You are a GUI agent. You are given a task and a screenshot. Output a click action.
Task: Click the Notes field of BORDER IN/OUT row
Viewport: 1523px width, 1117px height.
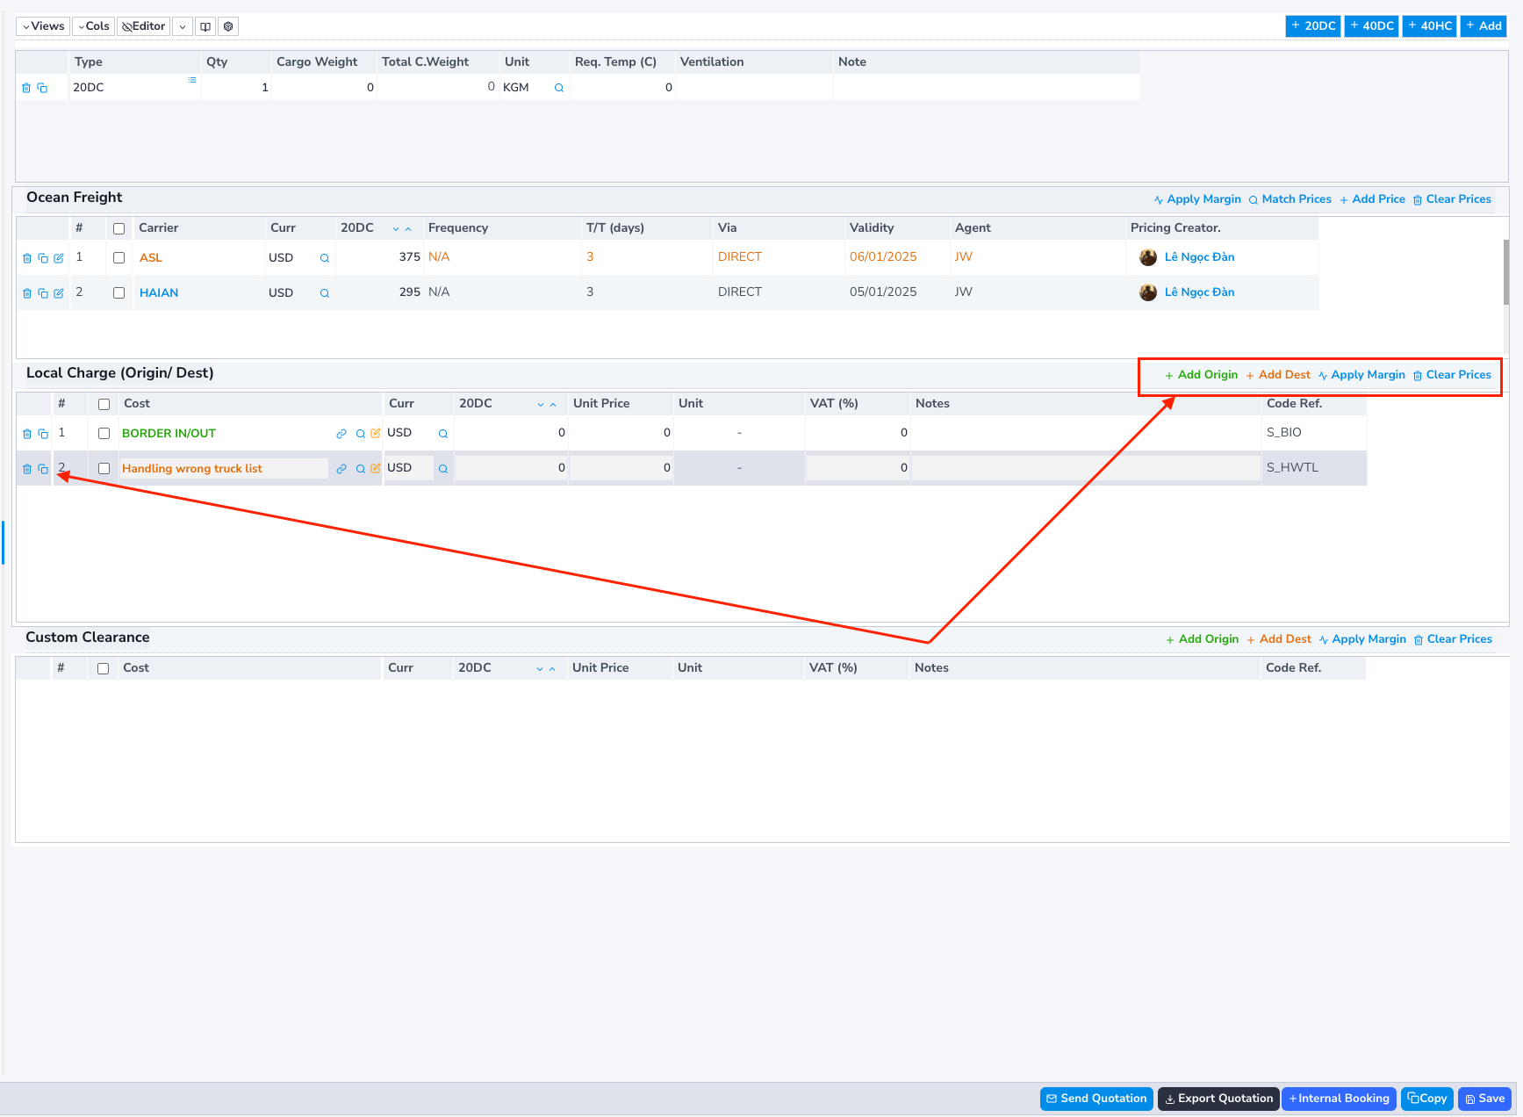coord(1085,433)
